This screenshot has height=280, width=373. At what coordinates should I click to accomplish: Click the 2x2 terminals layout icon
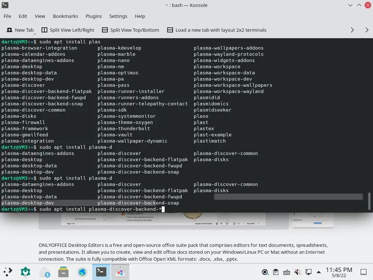[x=170, y=30]
